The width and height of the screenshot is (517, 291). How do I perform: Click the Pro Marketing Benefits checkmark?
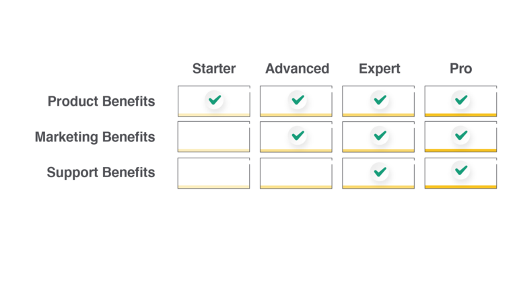(461, 135)
